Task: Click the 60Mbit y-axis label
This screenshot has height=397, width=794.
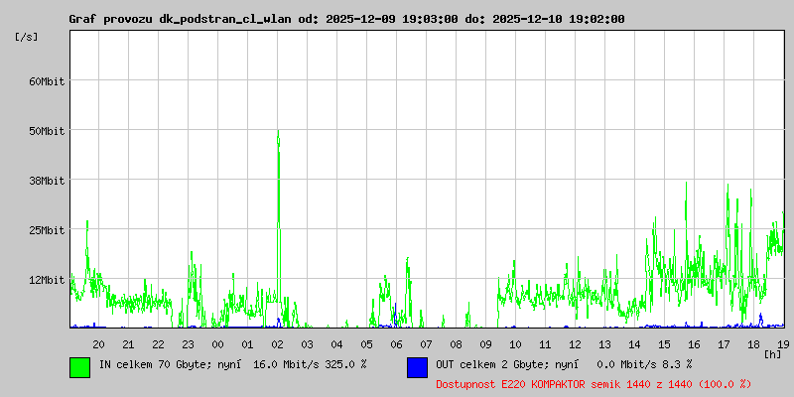Action: [47, 81]
